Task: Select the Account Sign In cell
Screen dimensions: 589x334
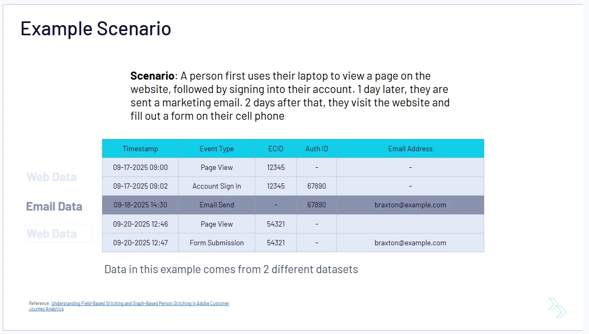Action: tap(217, 187)
